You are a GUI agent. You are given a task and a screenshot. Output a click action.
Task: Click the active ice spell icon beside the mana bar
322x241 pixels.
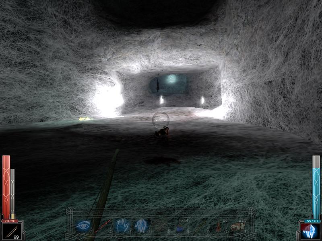point(310,231)
